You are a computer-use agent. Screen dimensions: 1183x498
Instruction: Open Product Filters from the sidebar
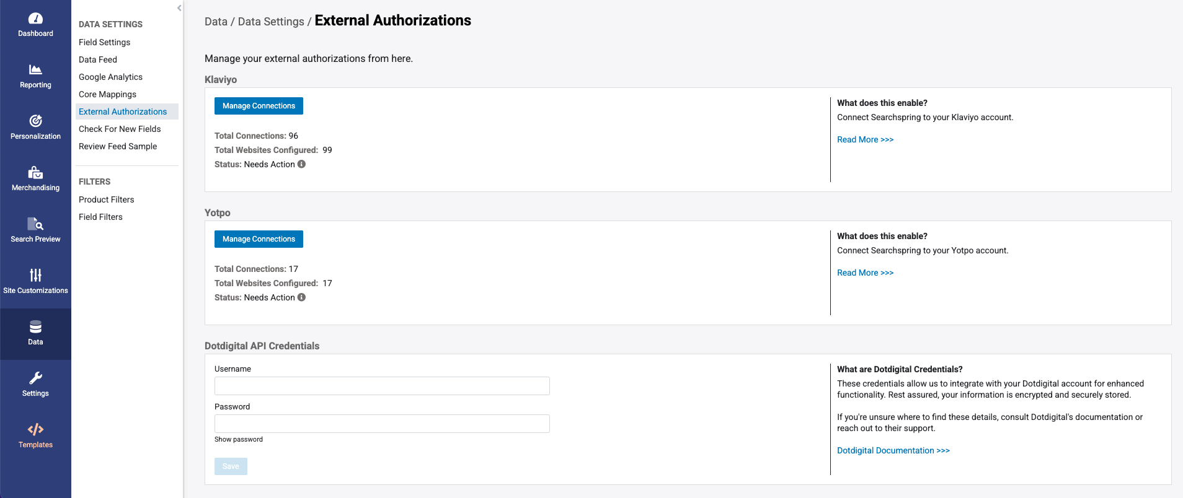point(106,199)
